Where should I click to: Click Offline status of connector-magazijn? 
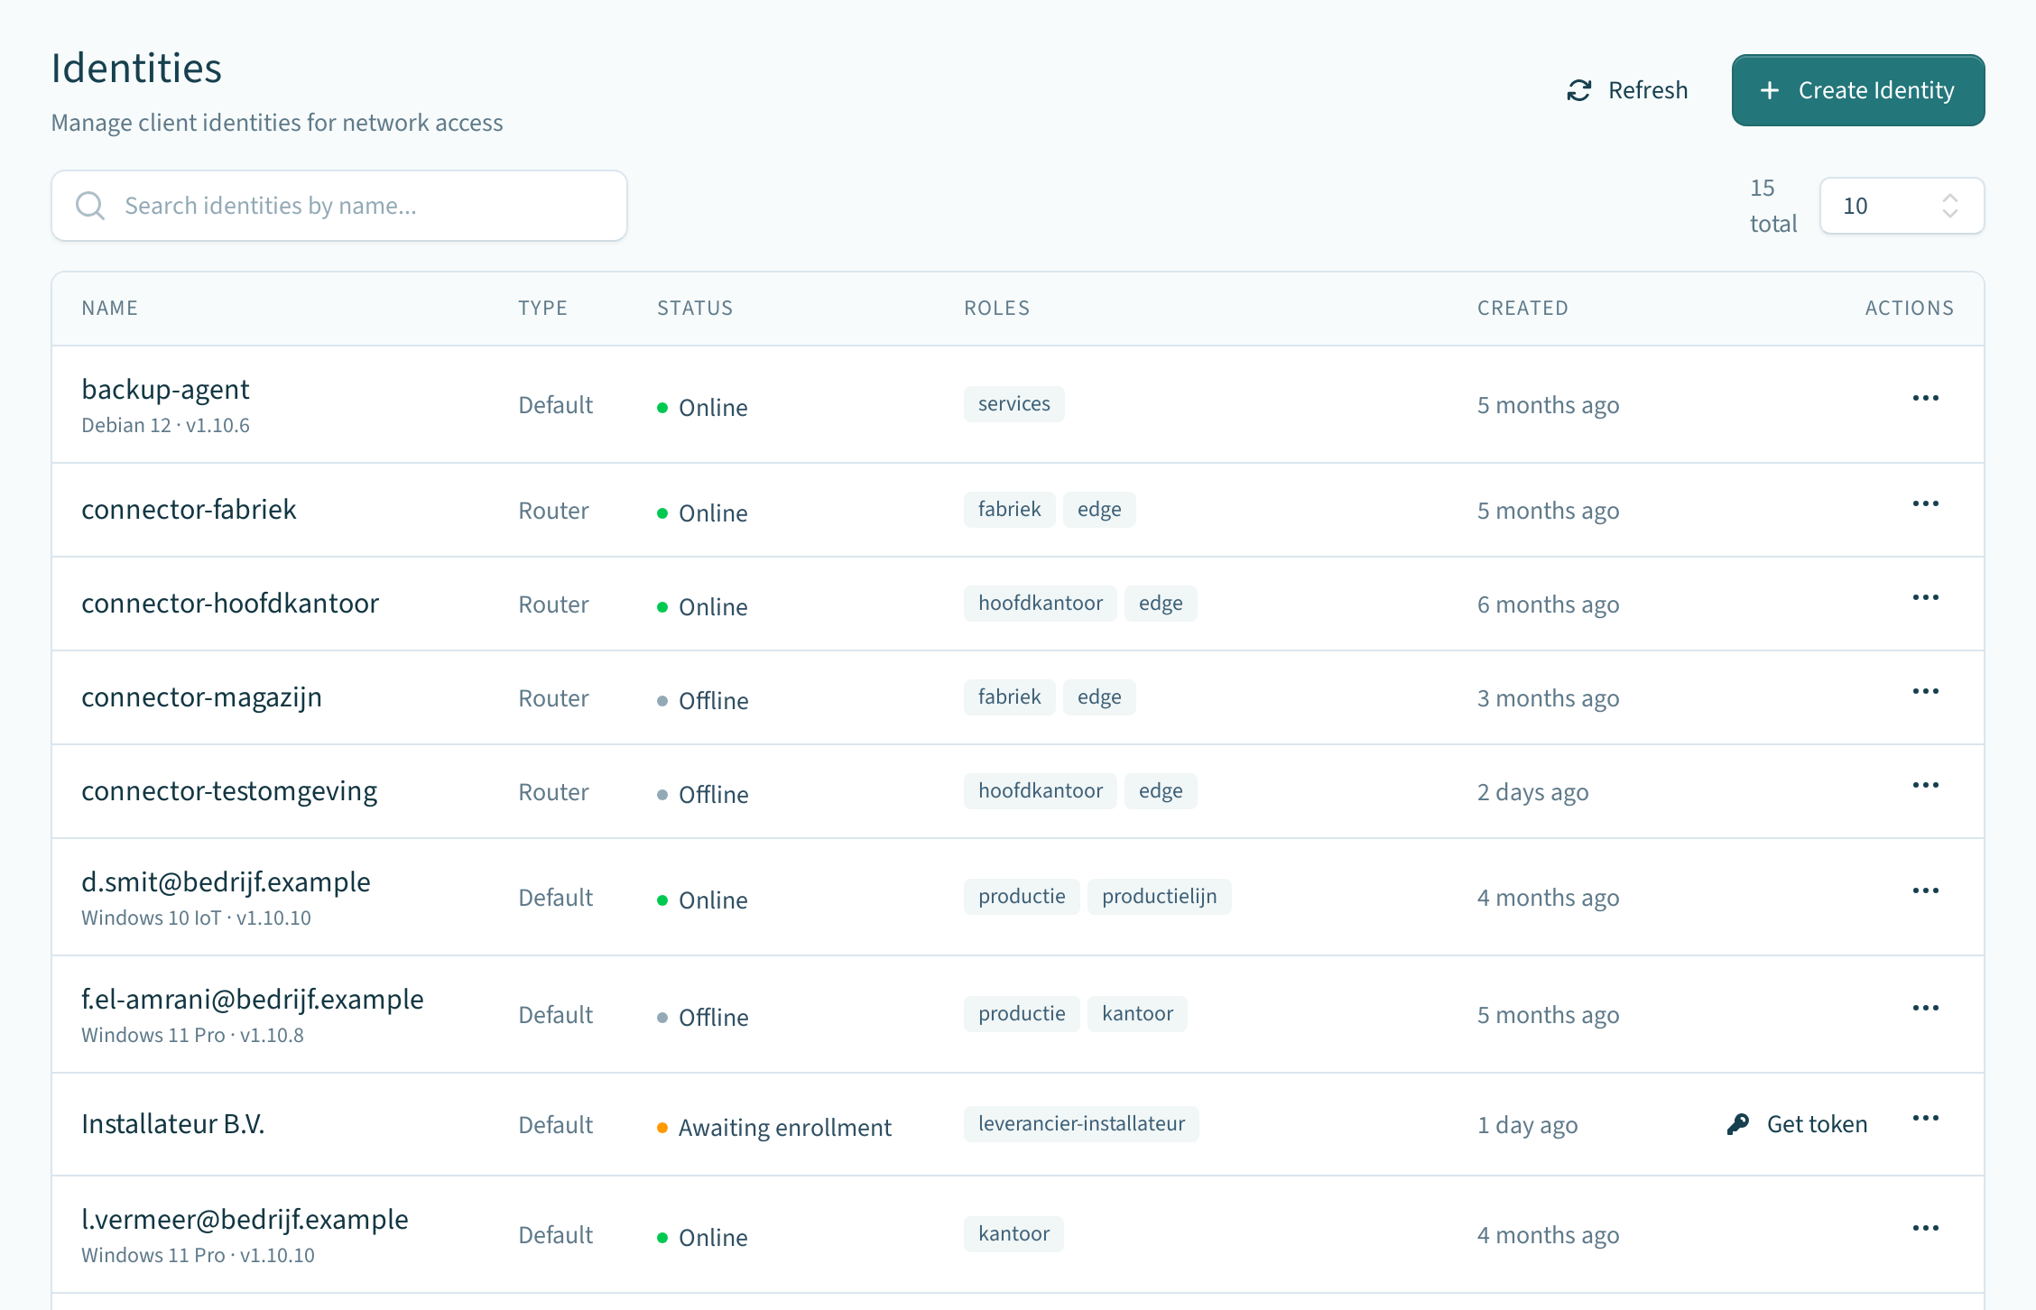point(703,700)
